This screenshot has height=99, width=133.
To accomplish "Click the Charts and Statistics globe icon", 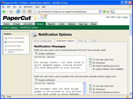I will pos(6,42).
